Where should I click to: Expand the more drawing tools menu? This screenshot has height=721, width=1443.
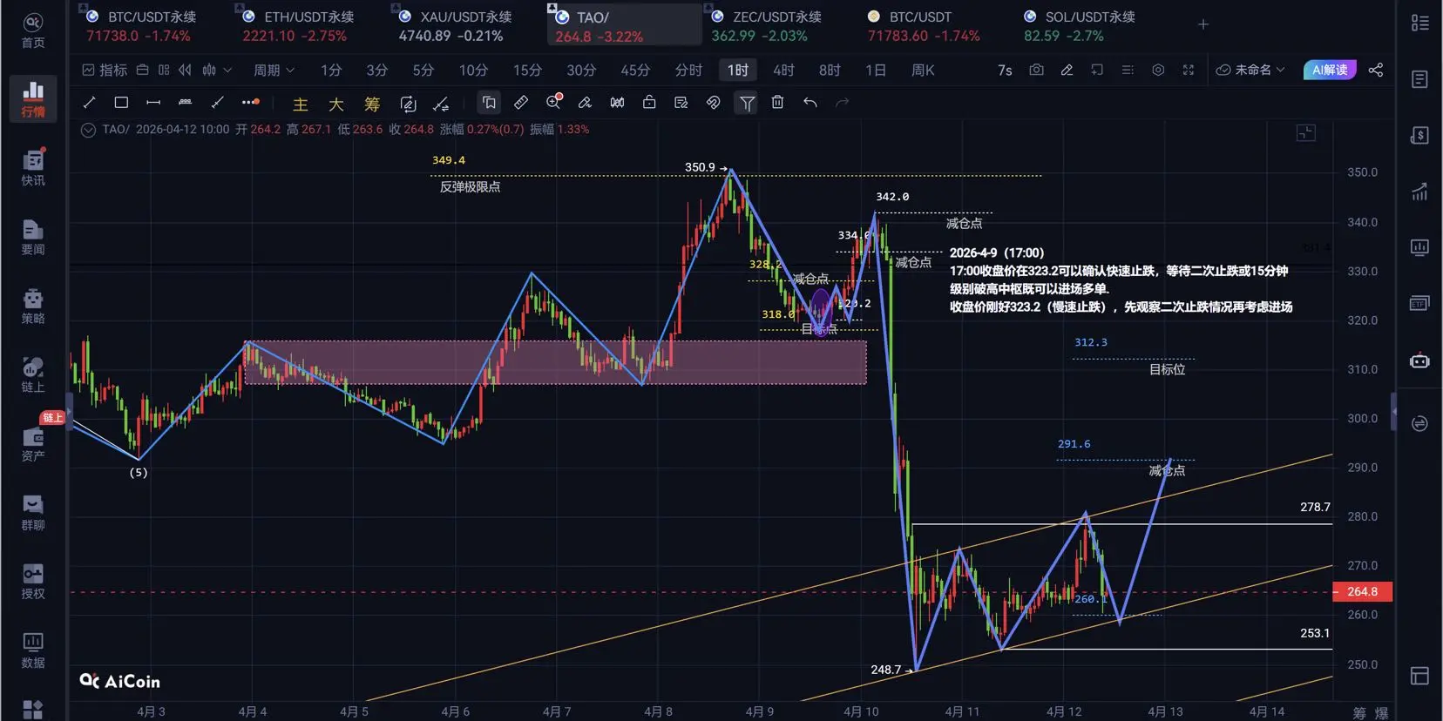[x=250, y=103]
